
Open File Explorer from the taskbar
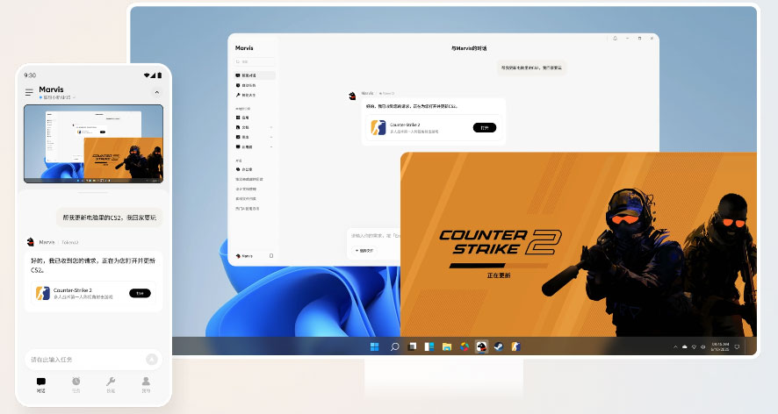[447, 346]
